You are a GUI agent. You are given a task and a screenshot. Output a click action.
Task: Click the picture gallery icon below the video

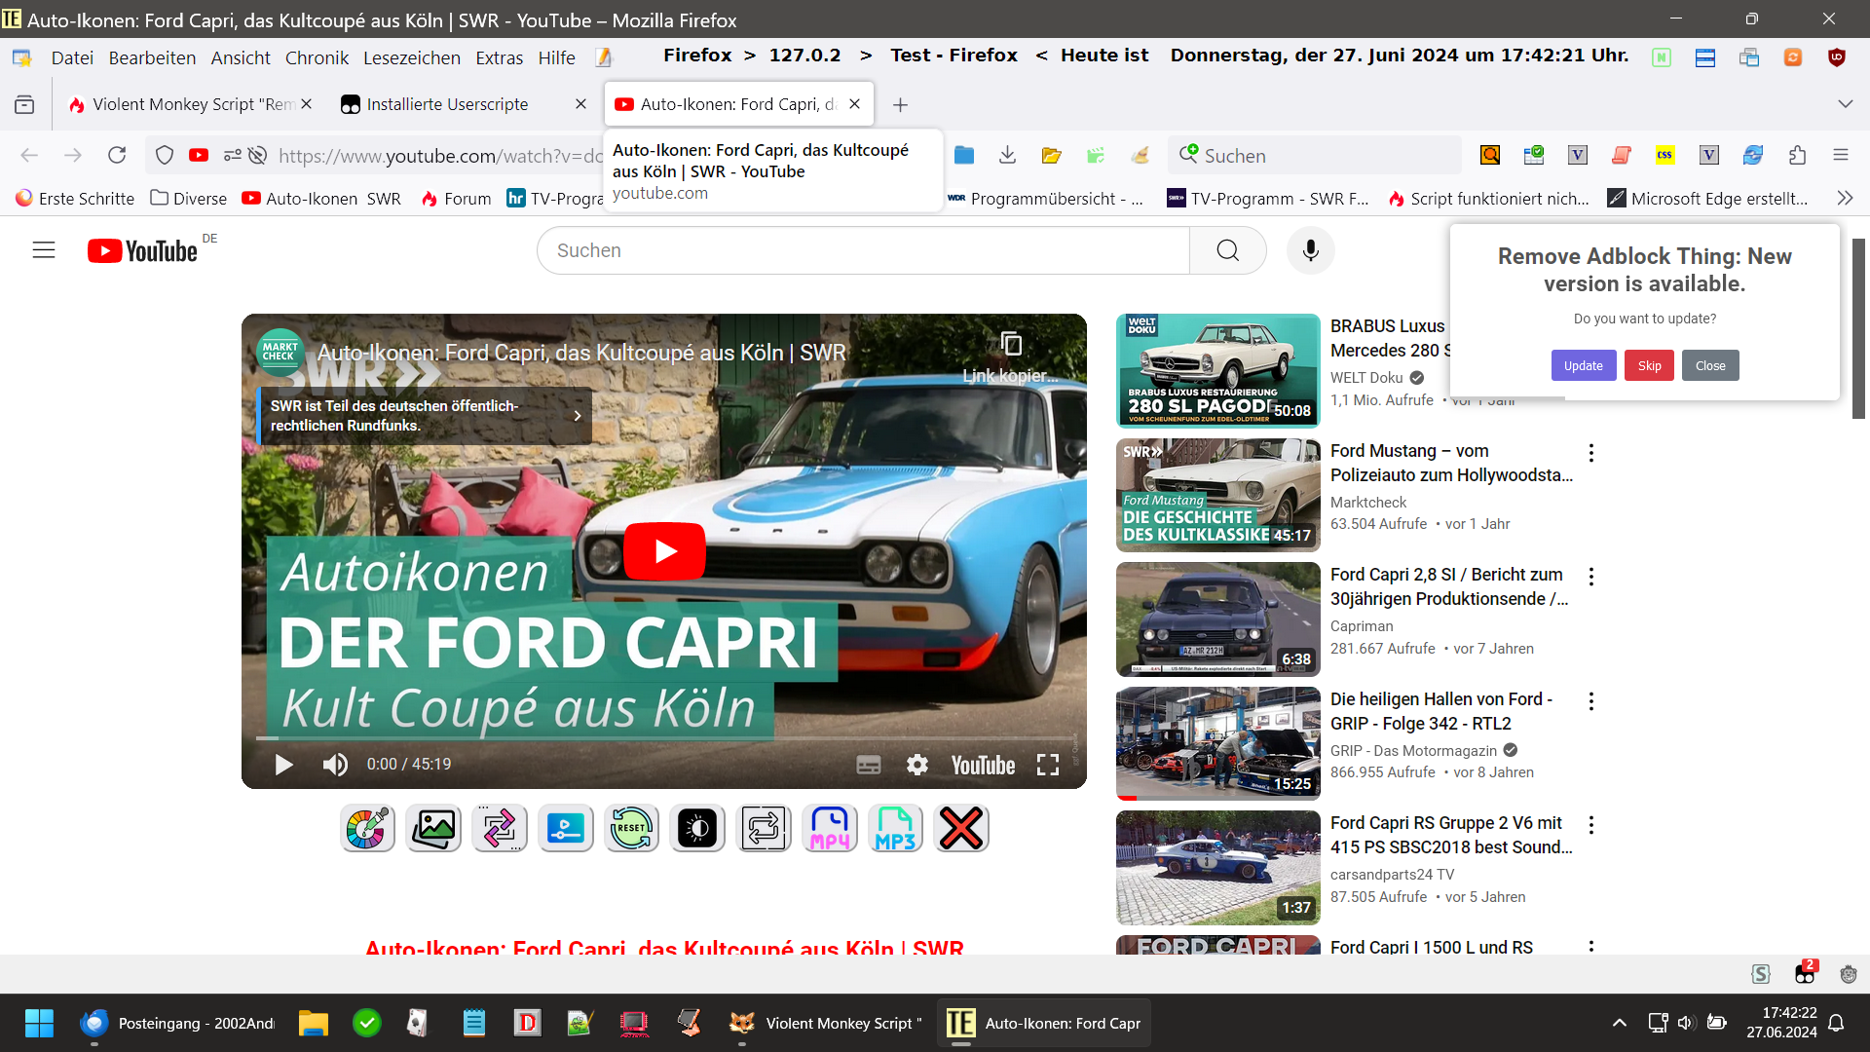point(433,829)
